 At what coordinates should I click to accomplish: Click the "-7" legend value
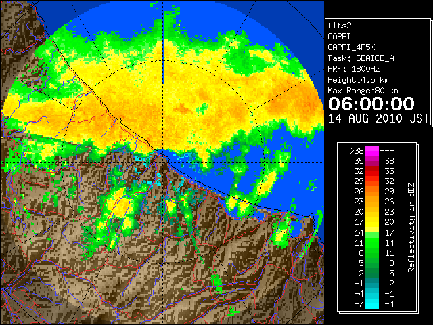359,303
